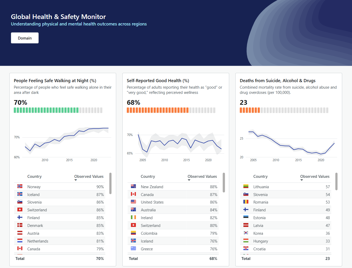Toggle sort on deaths table Observed Values column
This screenshot has width=352, height=268.
[x=315, y=176]
